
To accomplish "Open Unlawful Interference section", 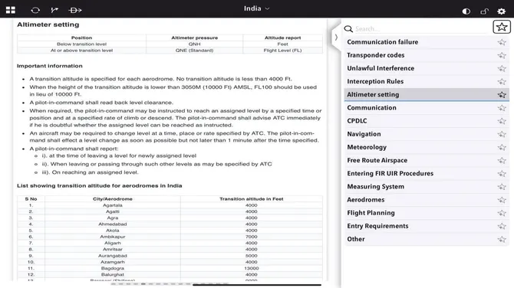I will click(427, 68).
